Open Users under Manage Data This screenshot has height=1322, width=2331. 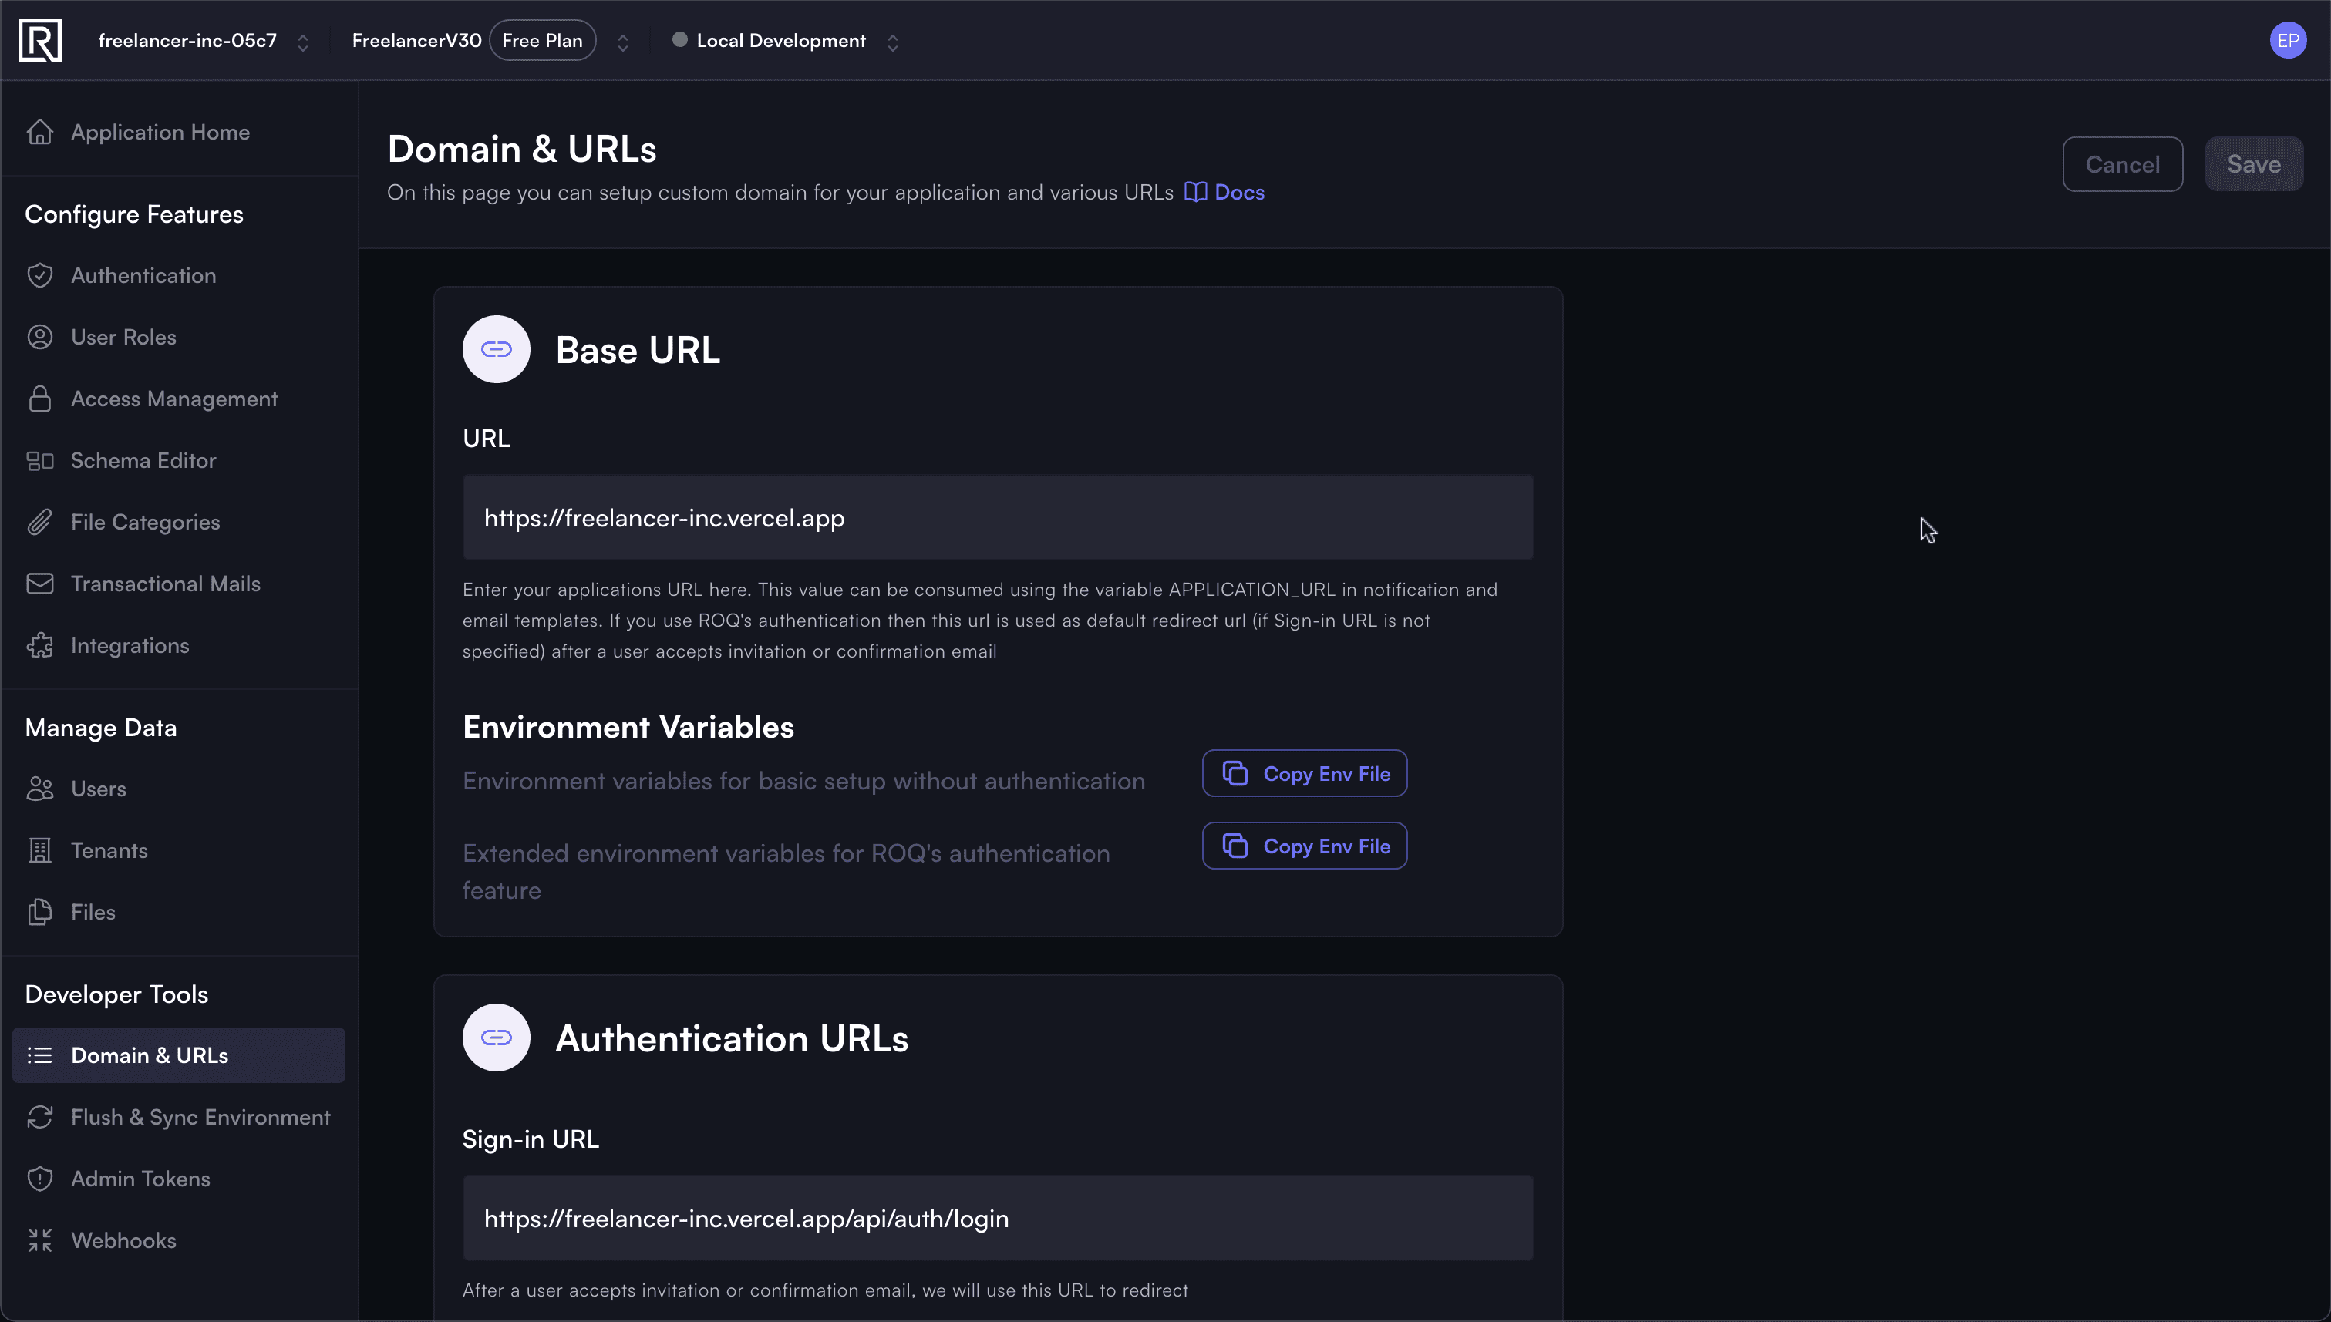pos(179,788)
